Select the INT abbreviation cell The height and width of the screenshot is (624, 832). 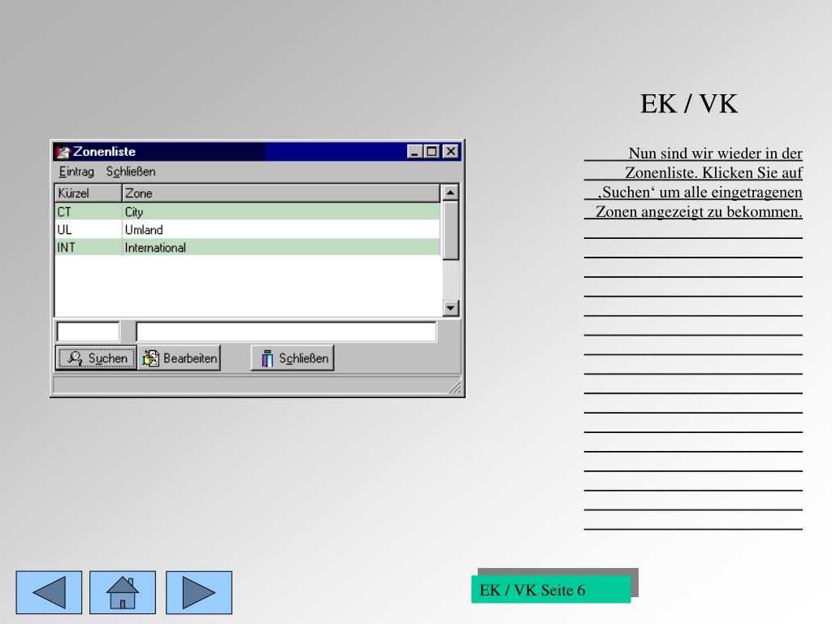(x=88, y=247)
